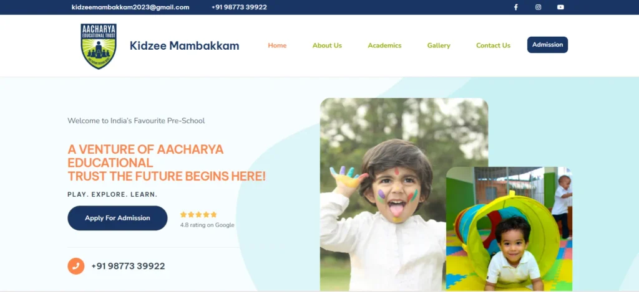Click the Apply For Admission button
Image resolution: width=639 pixels, height=292 pixels.
117,218
